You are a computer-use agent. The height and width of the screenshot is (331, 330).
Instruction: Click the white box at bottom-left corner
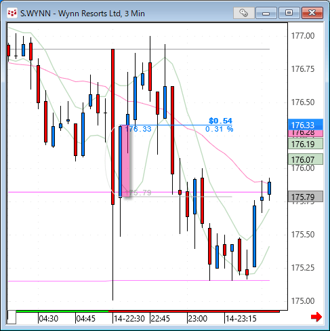[12, 317]
